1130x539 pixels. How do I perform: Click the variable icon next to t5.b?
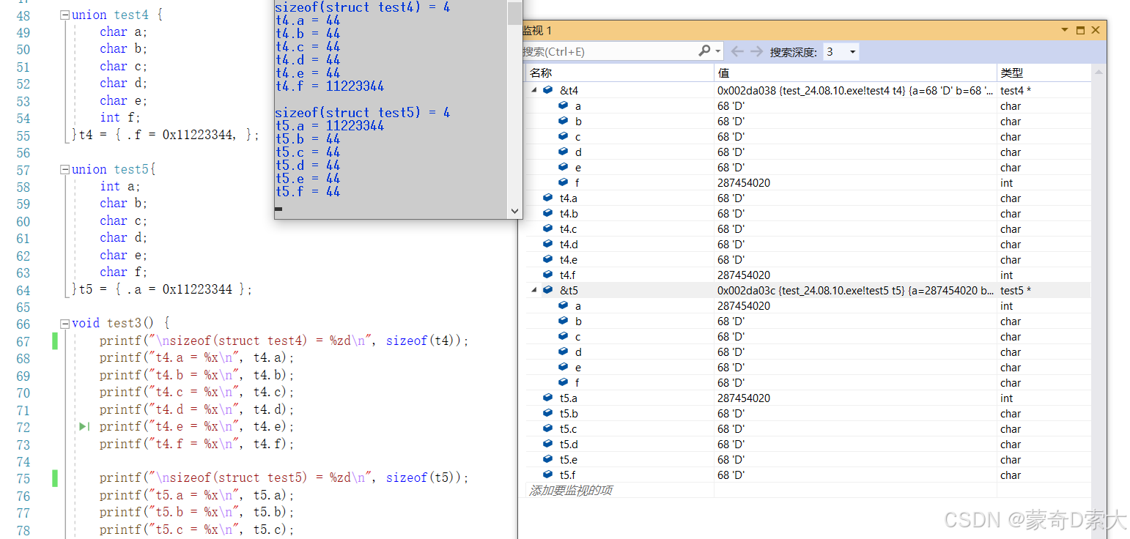coord(547,413)
